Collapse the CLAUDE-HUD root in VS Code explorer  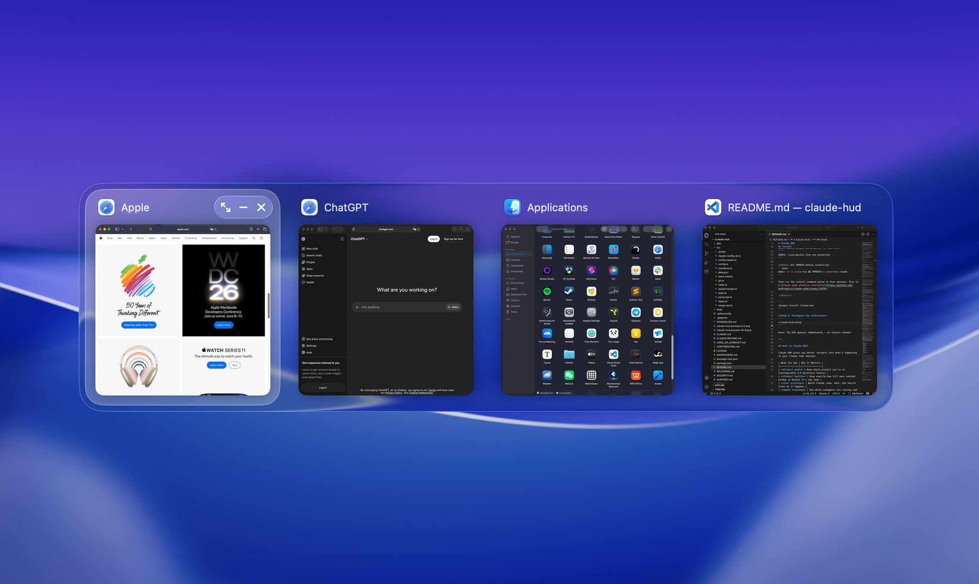click(721, 239)
